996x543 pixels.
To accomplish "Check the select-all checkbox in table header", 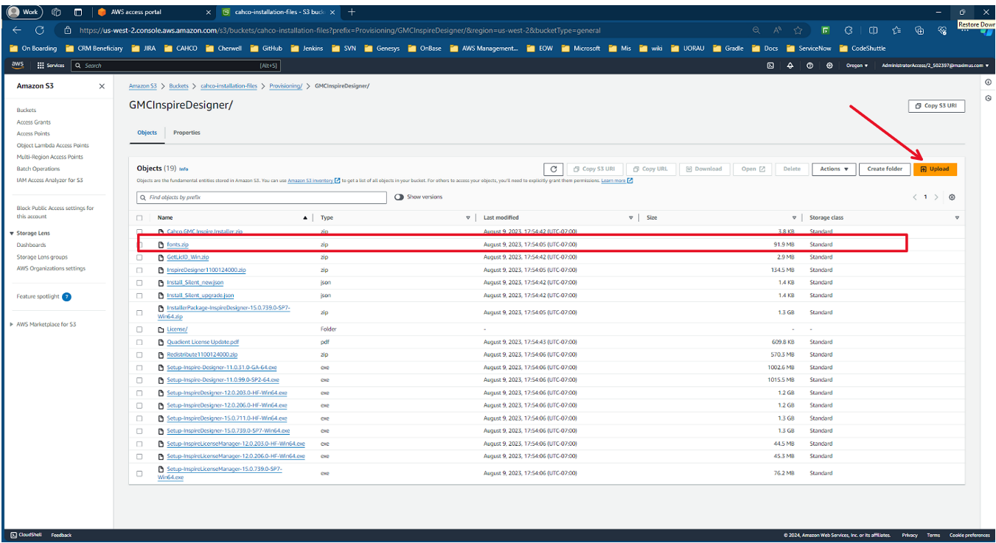I will pos(139,218).
